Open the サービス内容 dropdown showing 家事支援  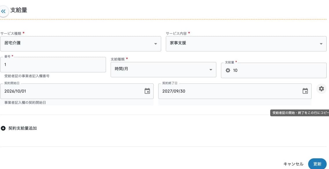pos(246,44)
